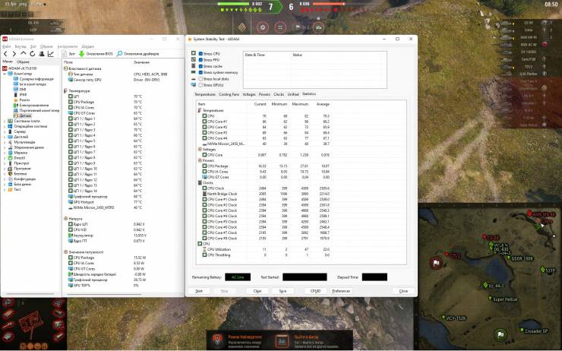Image resolution: width=562 pixels, height=351 pixels.
Task: Collapse the Комп'ютер tree node
Action: (x=5, y=74)
